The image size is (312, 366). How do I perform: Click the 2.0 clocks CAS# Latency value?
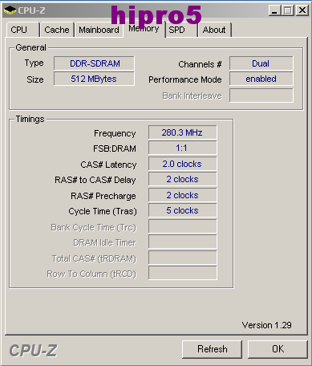point(183,164)
